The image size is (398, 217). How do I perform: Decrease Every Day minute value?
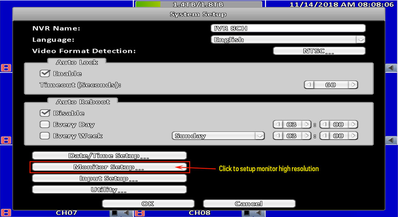tap(324, 125)
